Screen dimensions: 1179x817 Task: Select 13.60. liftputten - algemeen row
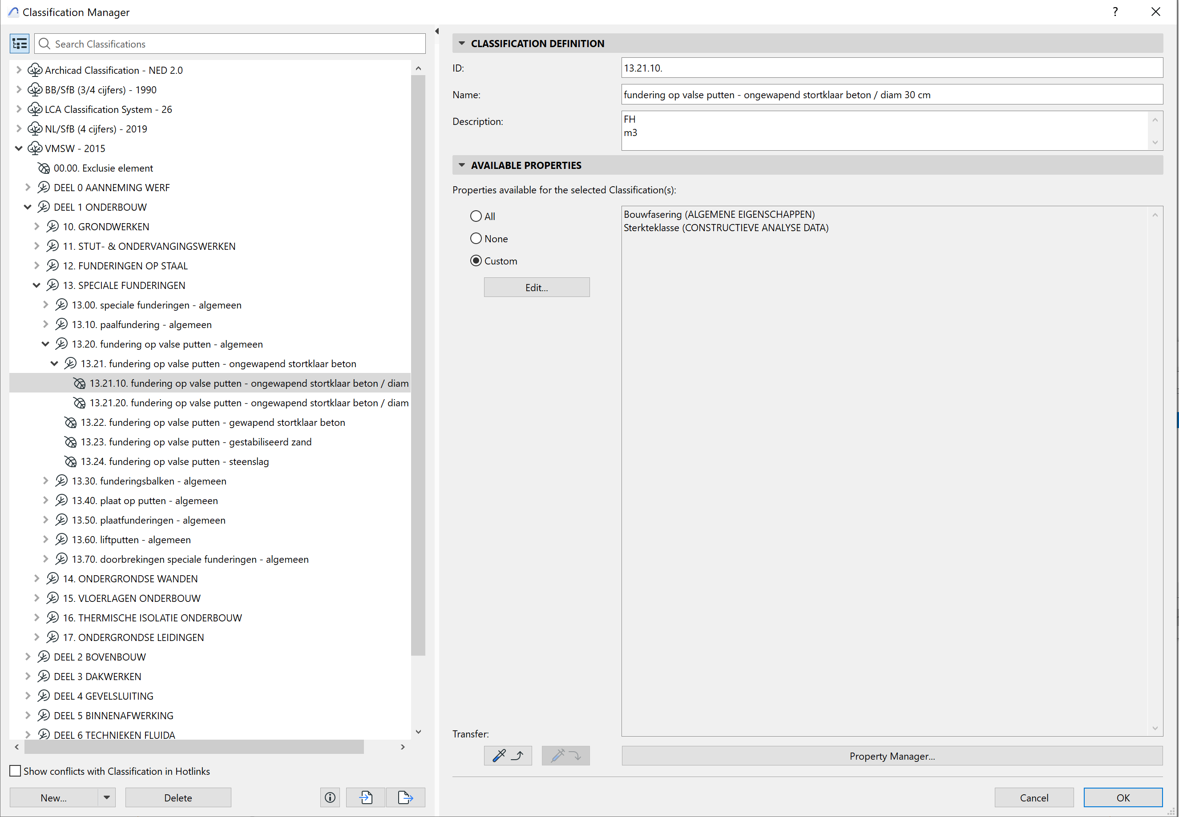click(210, 540)
